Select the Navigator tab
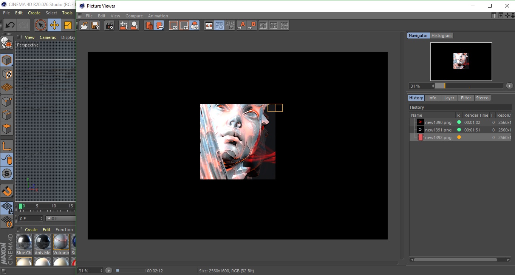The image size is (515, 275). (x=418, y=36)
